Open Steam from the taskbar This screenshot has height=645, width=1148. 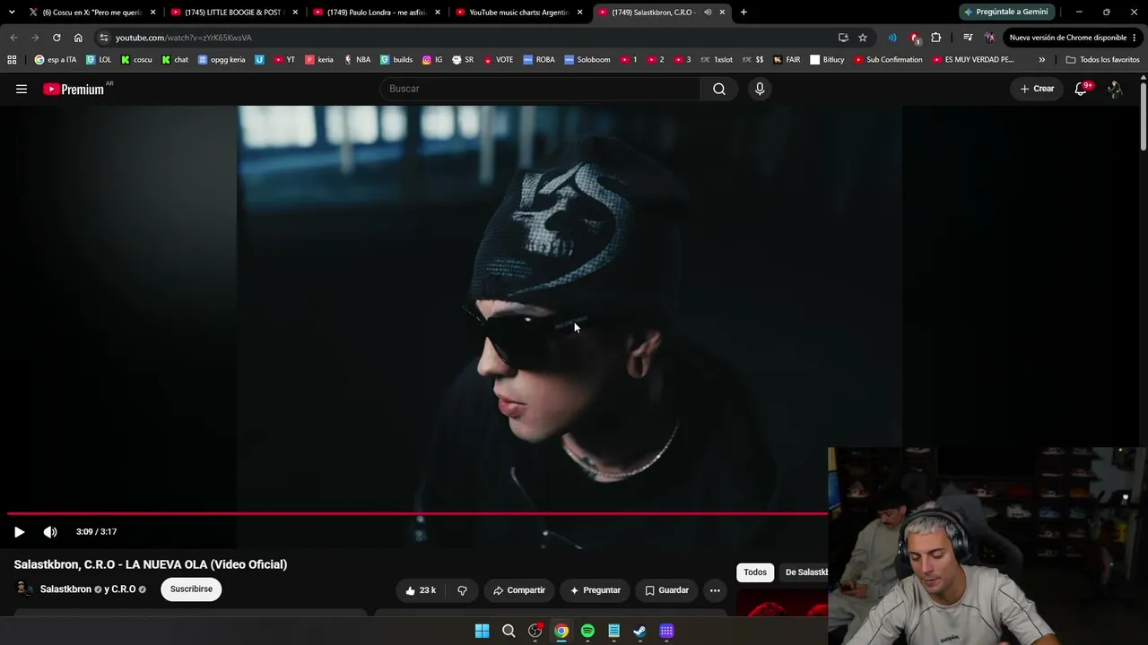tap(639, 632)
